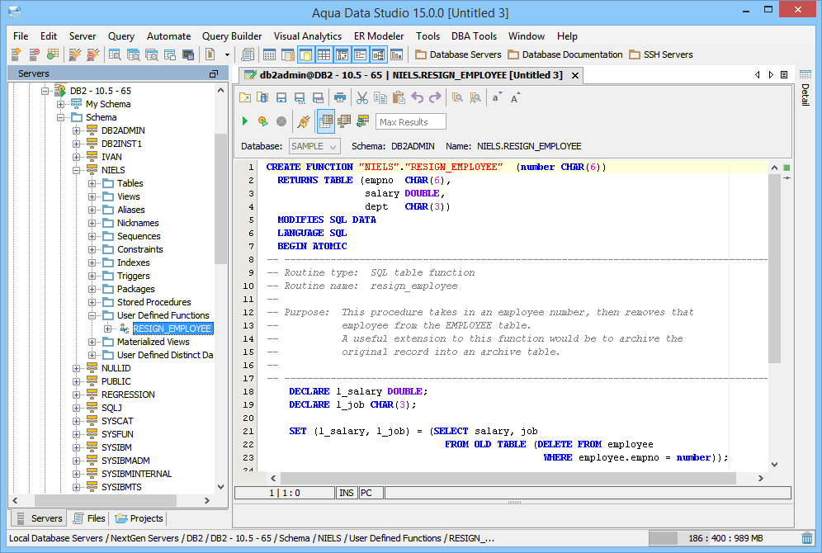The image size is (822, 553).
Task: Click the Paste clipboard icon
Action: pyautogui.click(x=399, y=97)
